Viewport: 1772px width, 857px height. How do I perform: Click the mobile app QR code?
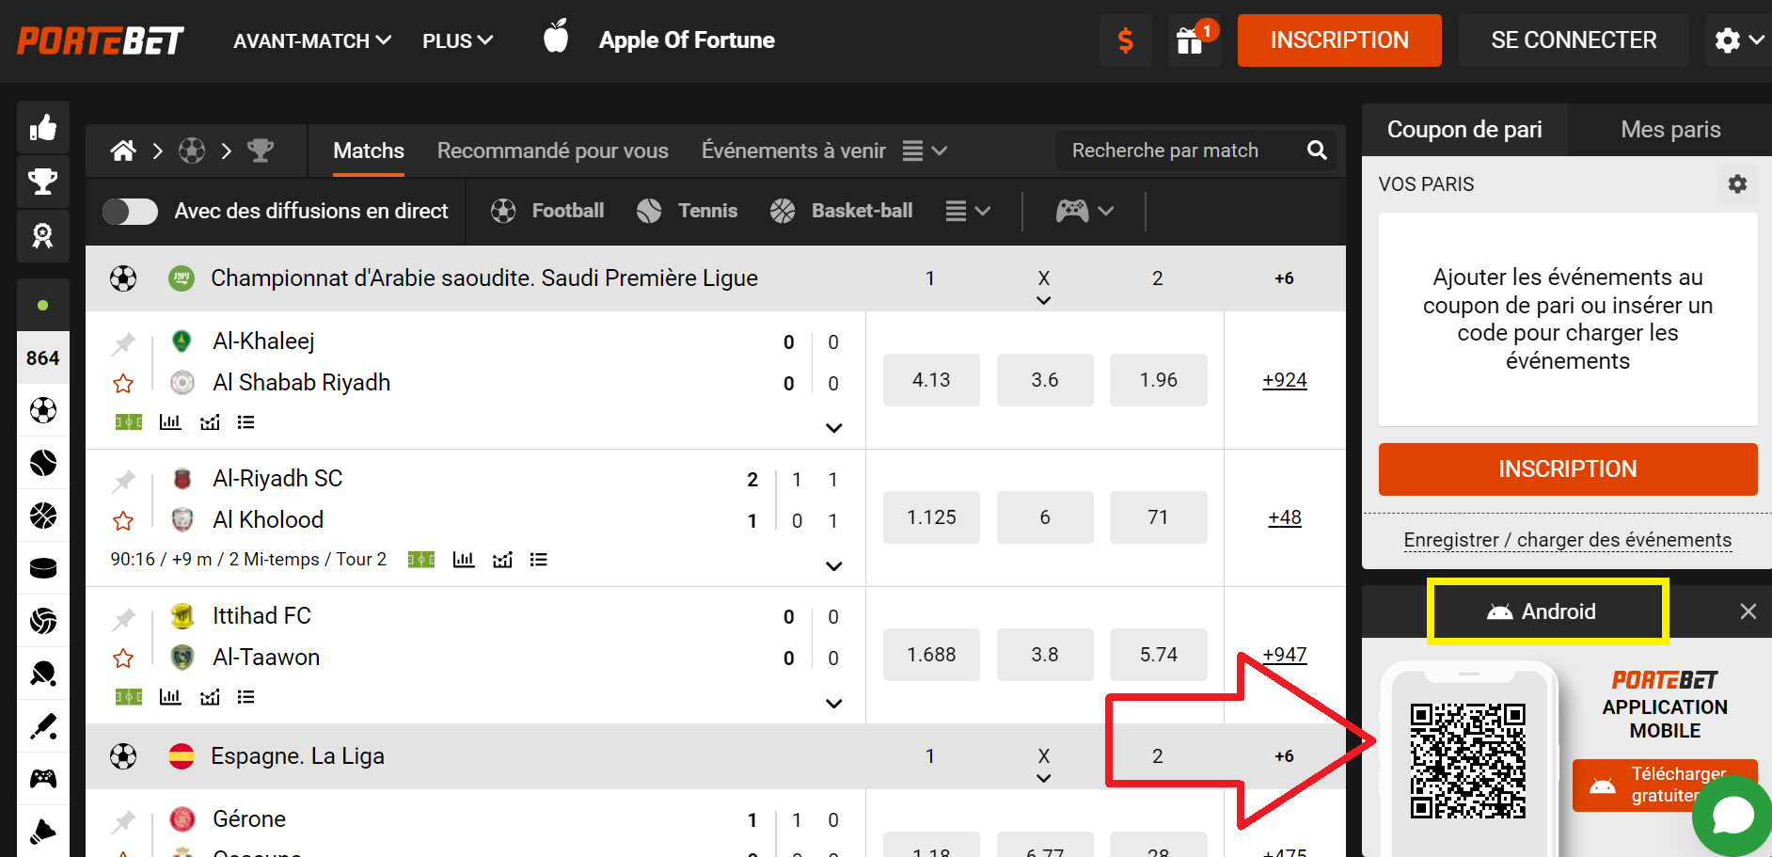point(1468,760)
